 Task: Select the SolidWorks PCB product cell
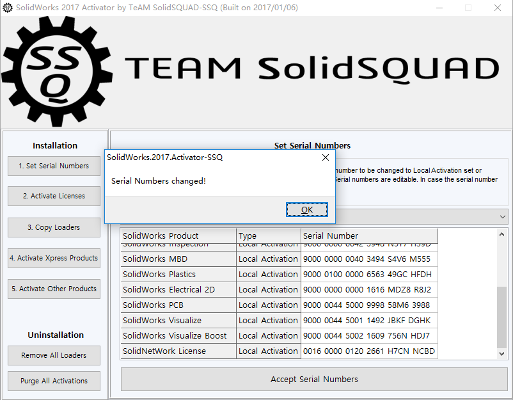(178, 305)
